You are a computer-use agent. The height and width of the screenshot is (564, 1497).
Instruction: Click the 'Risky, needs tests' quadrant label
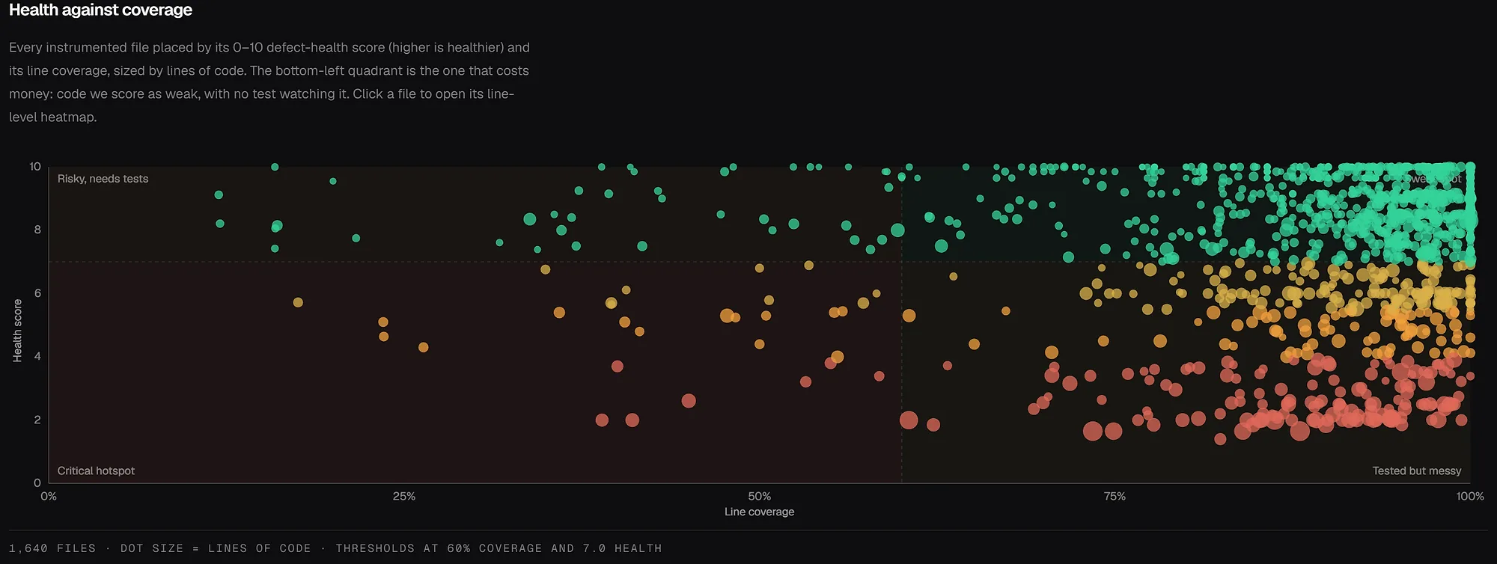click(103, 179)
